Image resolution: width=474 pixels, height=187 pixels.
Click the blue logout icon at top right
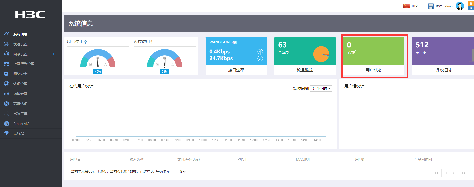[x=471, y=8]
